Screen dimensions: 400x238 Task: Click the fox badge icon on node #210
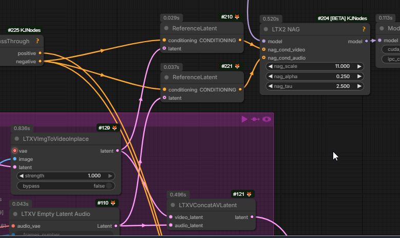pos(237,17)
